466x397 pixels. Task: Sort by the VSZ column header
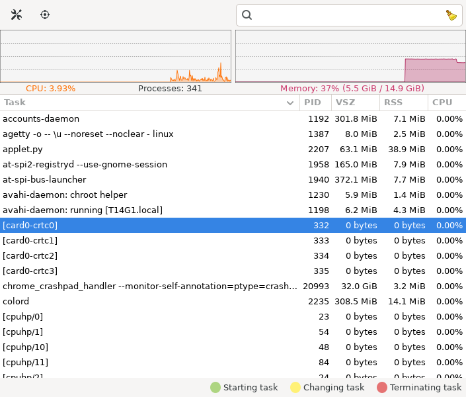click(356, 103)
